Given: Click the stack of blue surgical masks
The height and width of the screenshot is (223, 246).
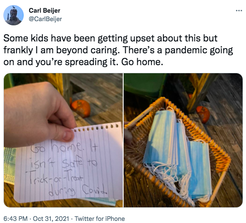Looking at the screenshot, I should click(x=177, y=155).
